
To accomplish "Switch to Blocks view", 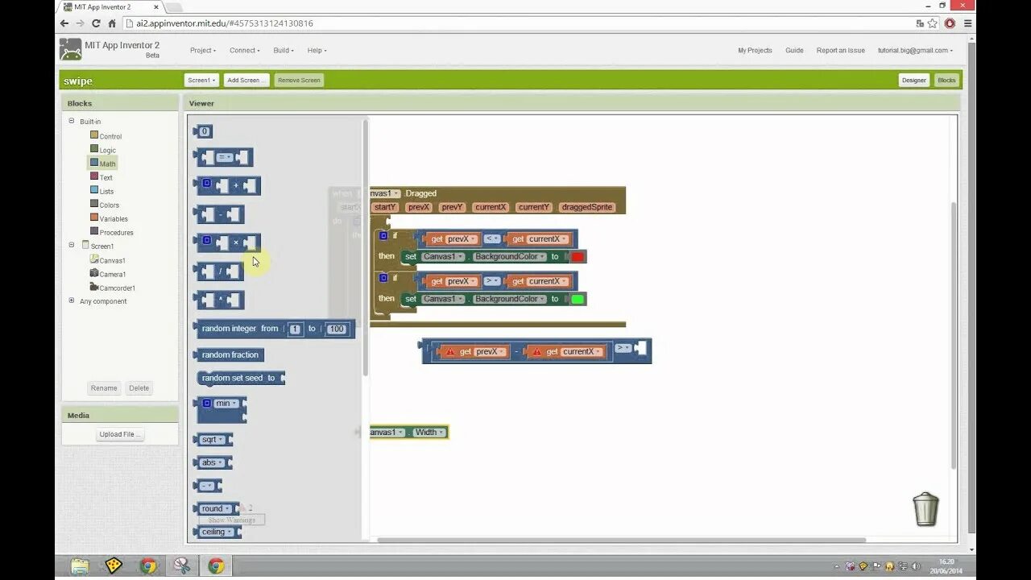I will [946, 80].
